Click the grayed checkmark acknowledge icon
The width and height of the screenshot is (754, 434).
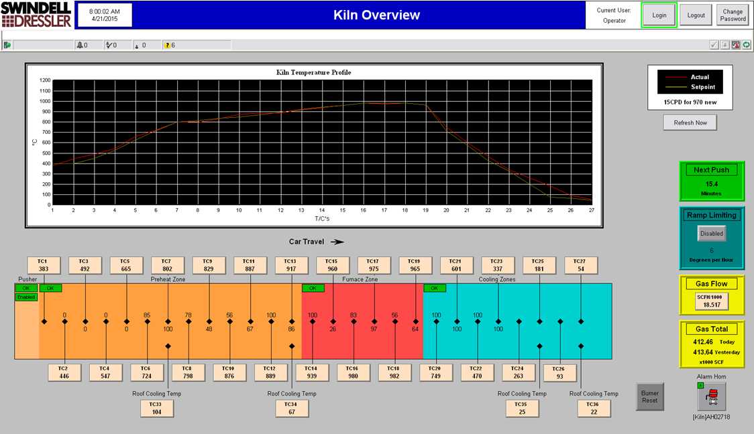tap(714, 45)
